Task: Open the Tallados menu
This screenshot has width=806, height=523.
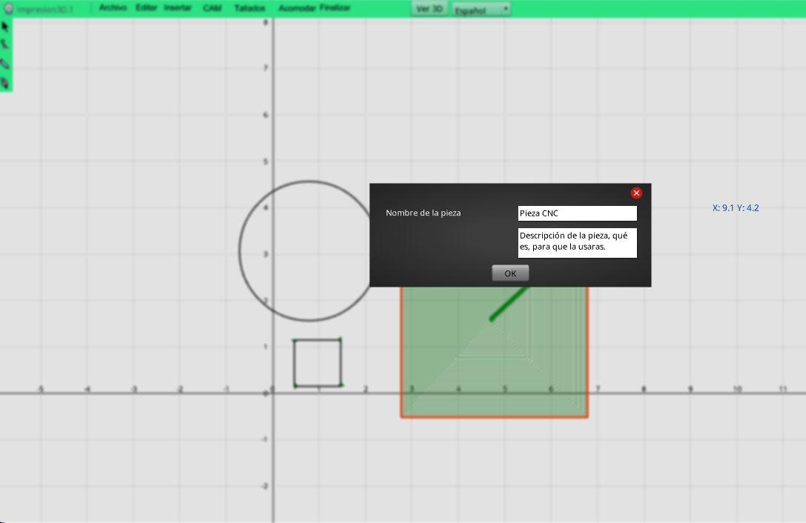Action: click(250, 9)
